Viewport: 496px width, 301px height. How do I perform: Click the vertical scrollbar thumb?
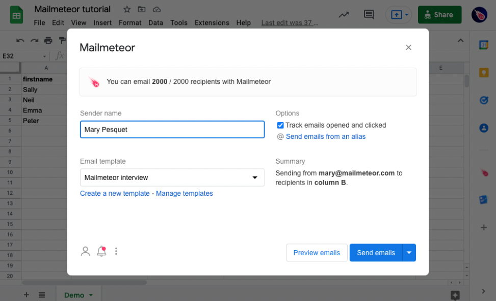466,81
